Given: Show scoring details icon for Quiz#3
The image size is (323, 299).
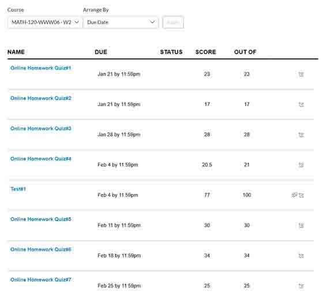Looking at the screenshot, I should tap(301, 135).
